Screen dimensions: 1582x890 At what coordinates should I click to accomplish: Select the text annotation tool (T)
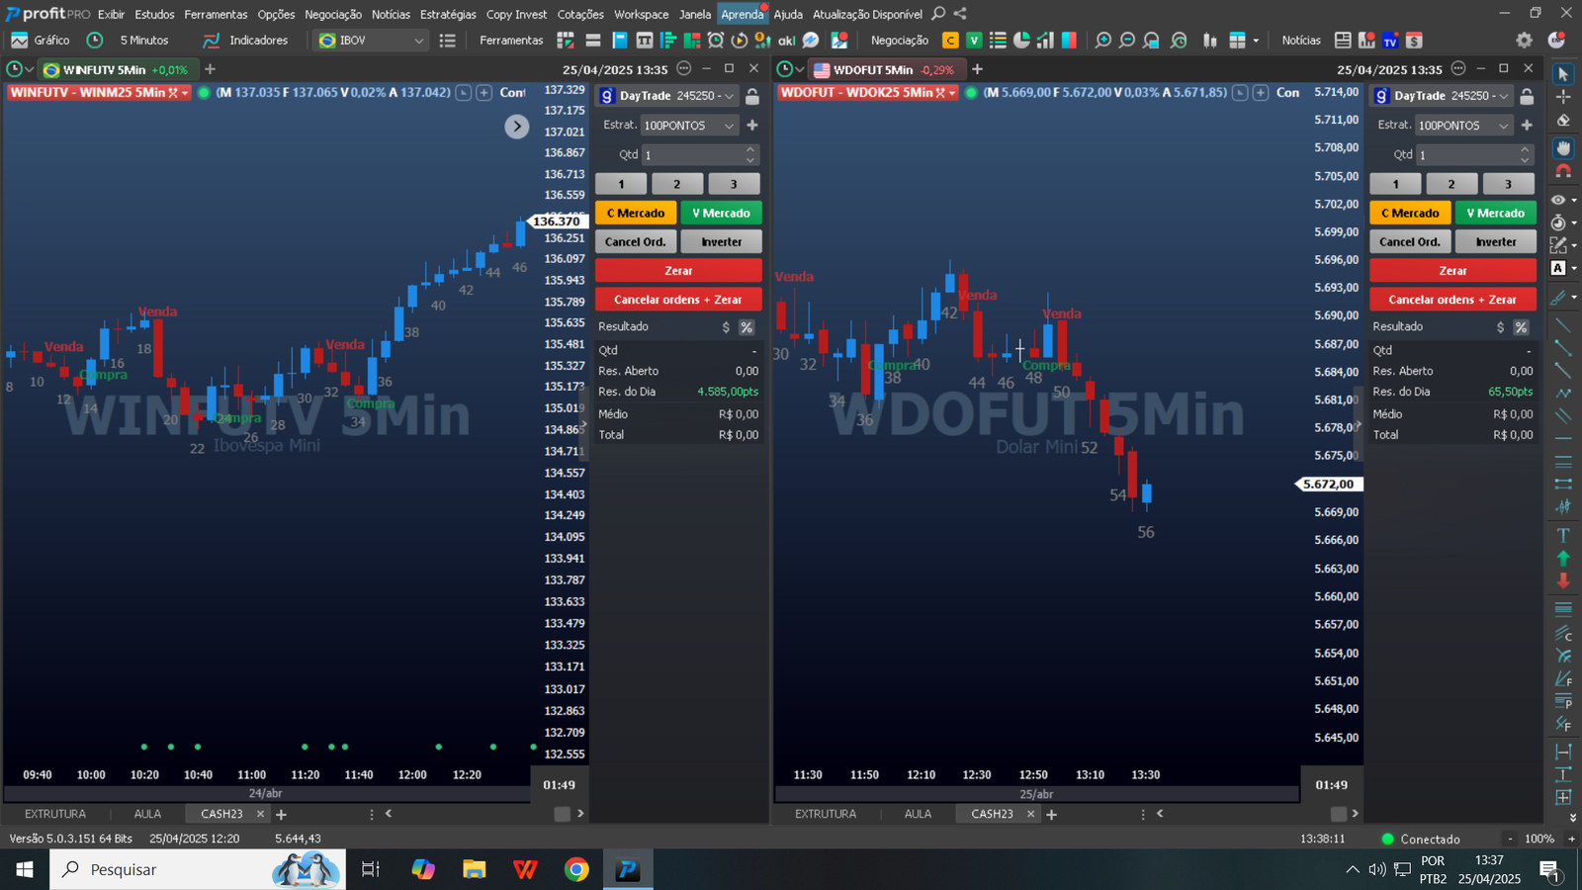pos(1563,535)
